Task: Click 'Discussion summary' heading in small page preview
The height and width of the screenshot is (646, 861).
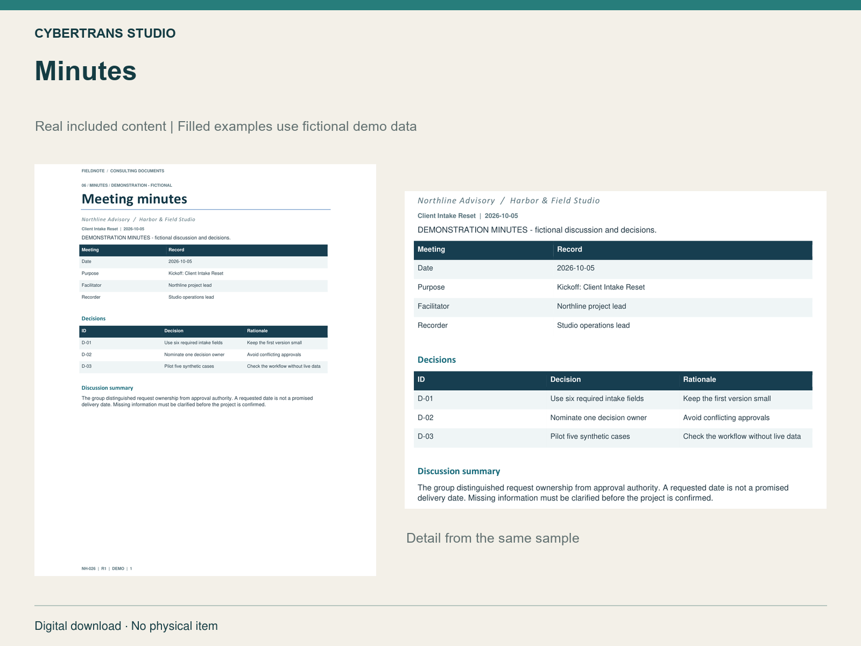Action: click(107, 388)
